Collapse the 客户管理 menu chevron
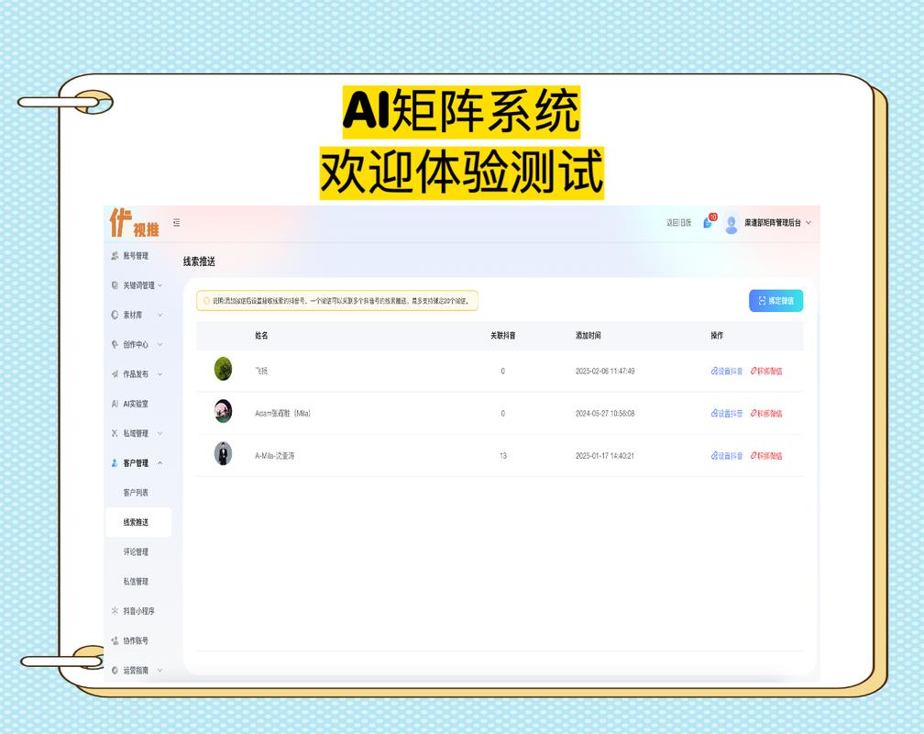 159,462
